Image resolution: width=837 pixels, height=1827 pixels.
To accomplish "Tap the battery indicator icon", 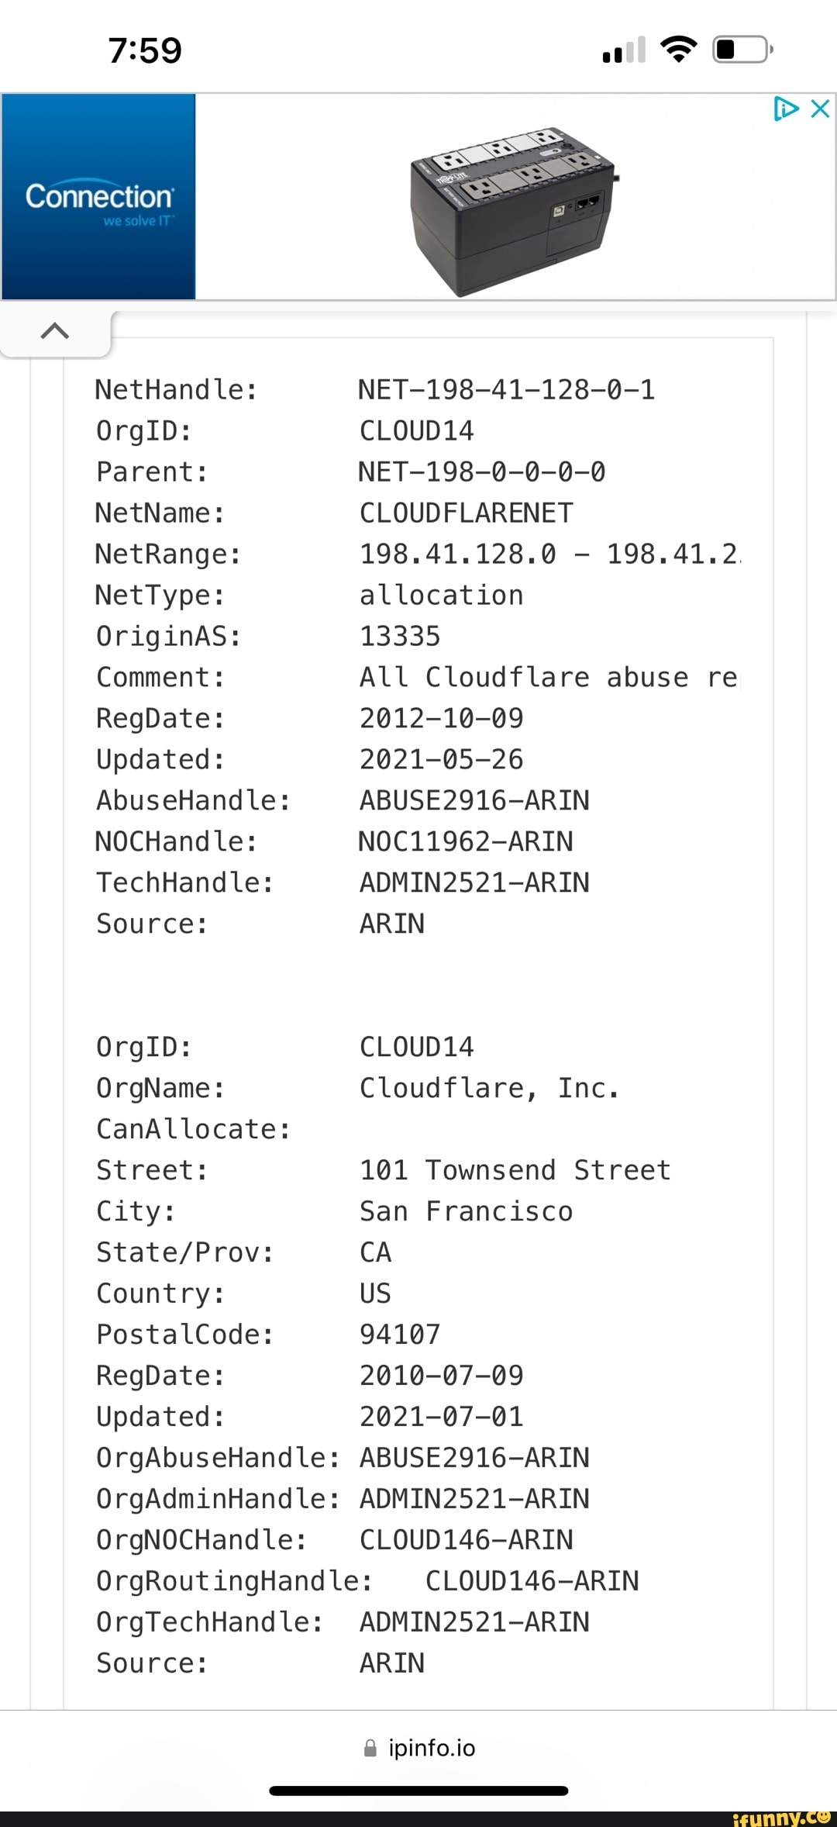I will 742,50.
